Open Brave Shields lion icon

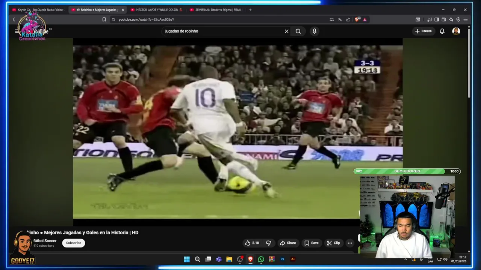[x=357, y=19]
